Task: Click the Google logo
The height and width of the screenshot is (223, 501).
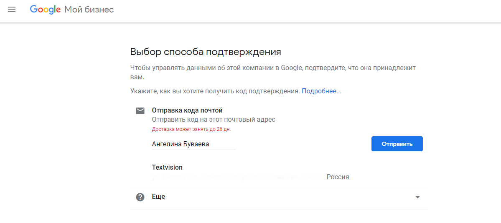Action: [x=45, y=10]
